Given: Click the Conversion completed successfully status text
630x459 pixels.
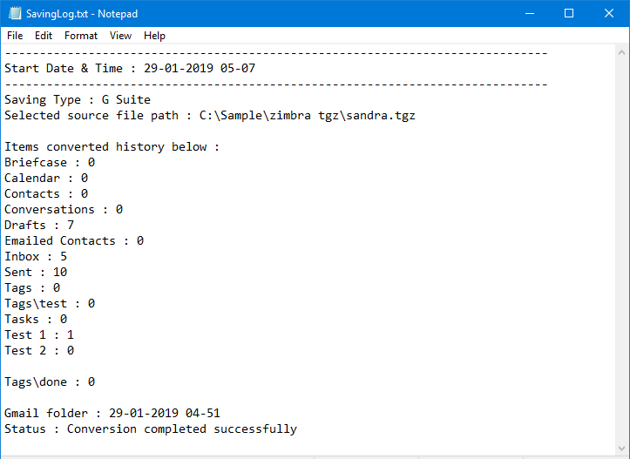Looking at the screenshot, I should (x=182, y=429).
